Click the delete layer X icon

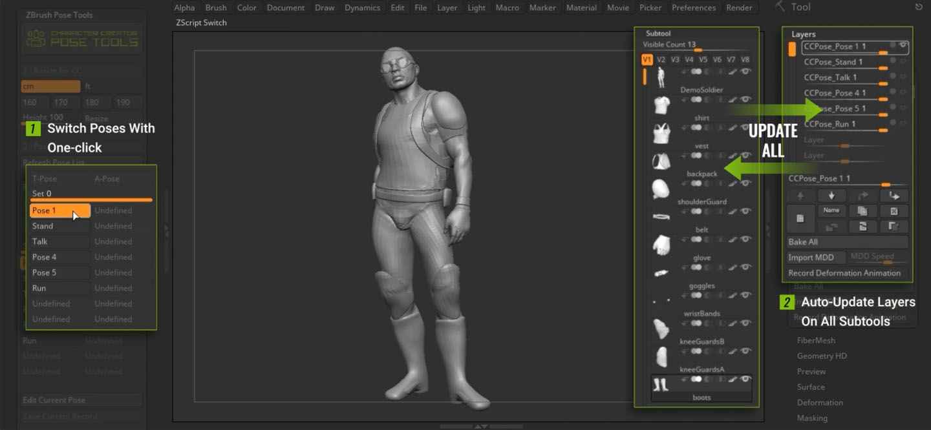894,211
